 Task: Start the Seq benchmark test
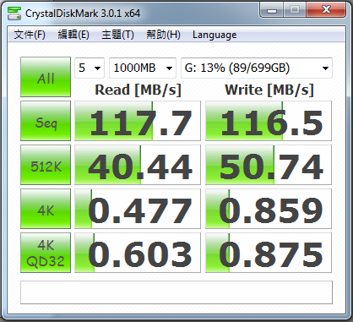click(x=46, y=121)
